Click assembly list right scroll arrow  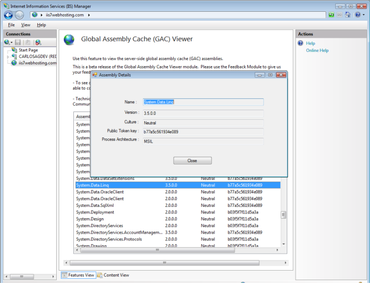(277, 250)
